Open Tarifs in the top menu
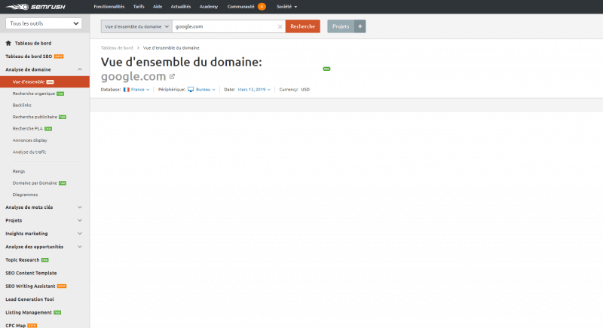The image size is (603, 328). [139, 6]
